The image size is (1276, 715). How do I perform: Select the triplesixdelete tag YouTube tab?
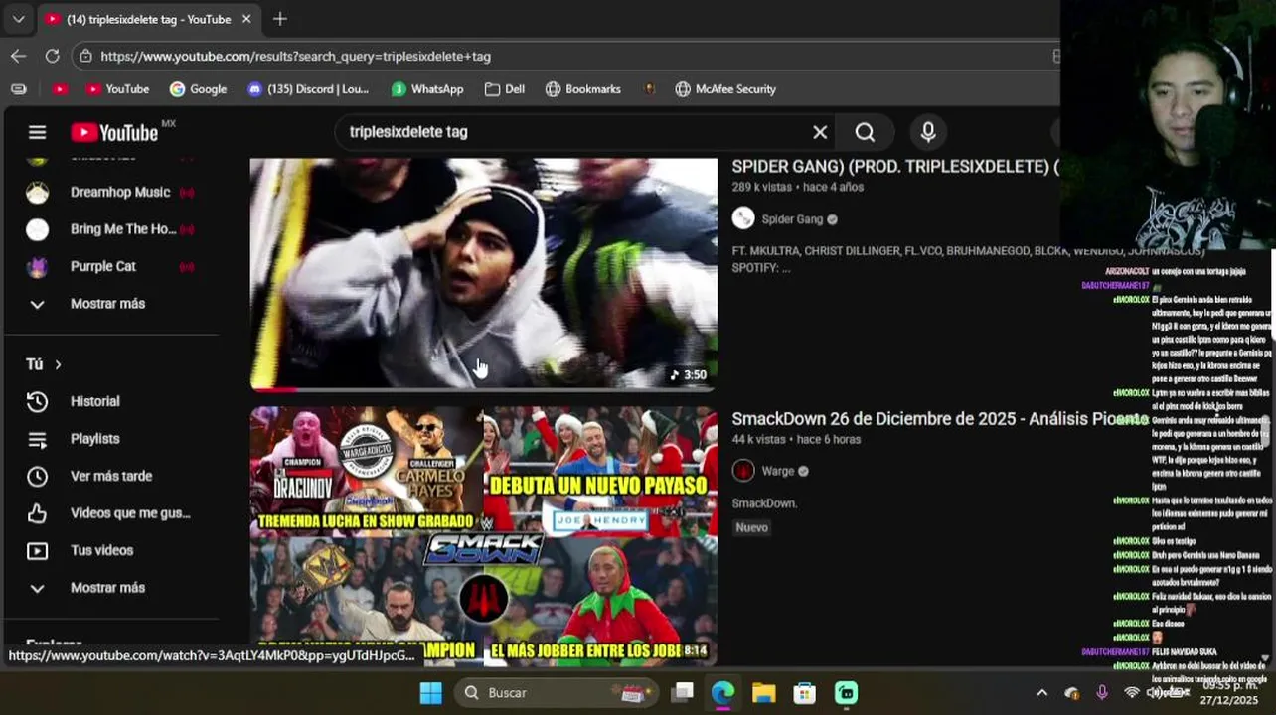147,19
